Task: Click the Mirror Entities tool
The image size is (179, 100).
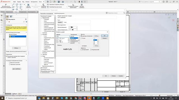Action: point(55,4)
